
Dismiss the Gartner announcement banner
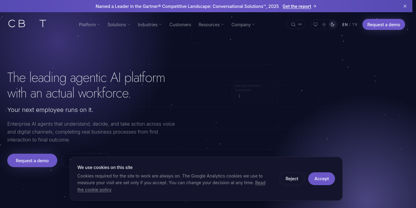point(405,6)
